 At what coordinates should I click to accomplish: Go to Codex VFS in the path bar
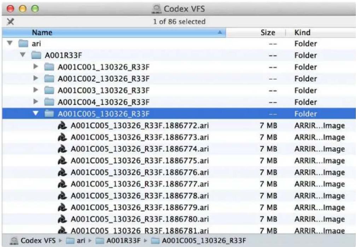tap(38, 241)
